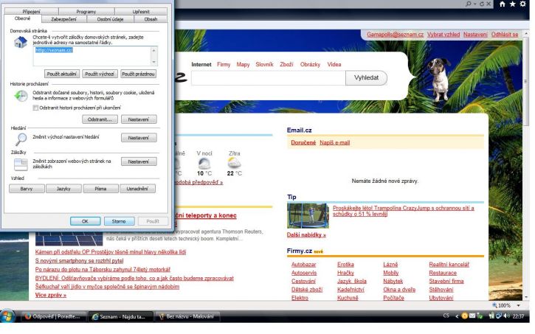Click the CS language indicator in tray
The height and width of the screenshot is (334, 535).
pos(446,316)
